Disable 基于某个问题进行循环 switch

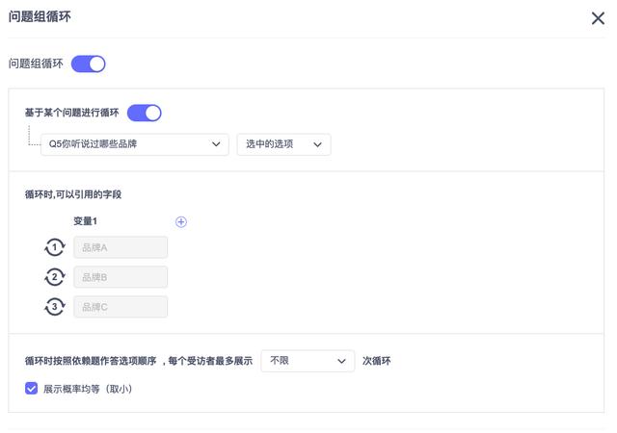coord(144,113)
